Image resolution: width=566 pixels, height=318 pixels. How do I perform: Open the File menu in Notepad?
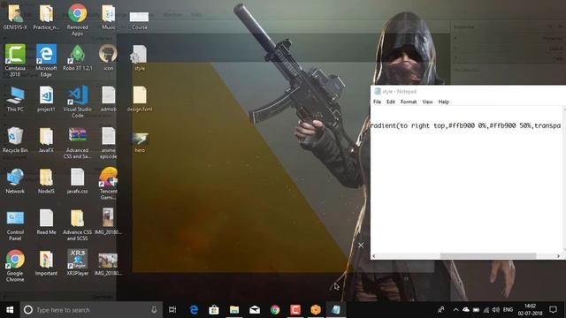tap(377, 102)
